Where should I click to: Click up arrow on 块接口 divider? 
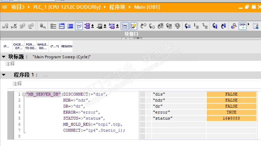tap(126, 38)
